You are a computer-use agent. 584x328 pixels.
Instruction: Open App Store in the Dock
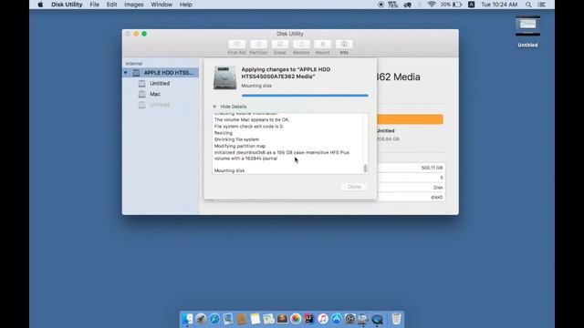click(x=337, y=319)
